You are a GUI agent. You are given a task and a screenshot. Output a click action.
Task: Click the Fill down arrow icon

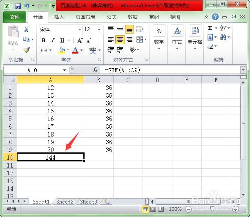(210, 38)
